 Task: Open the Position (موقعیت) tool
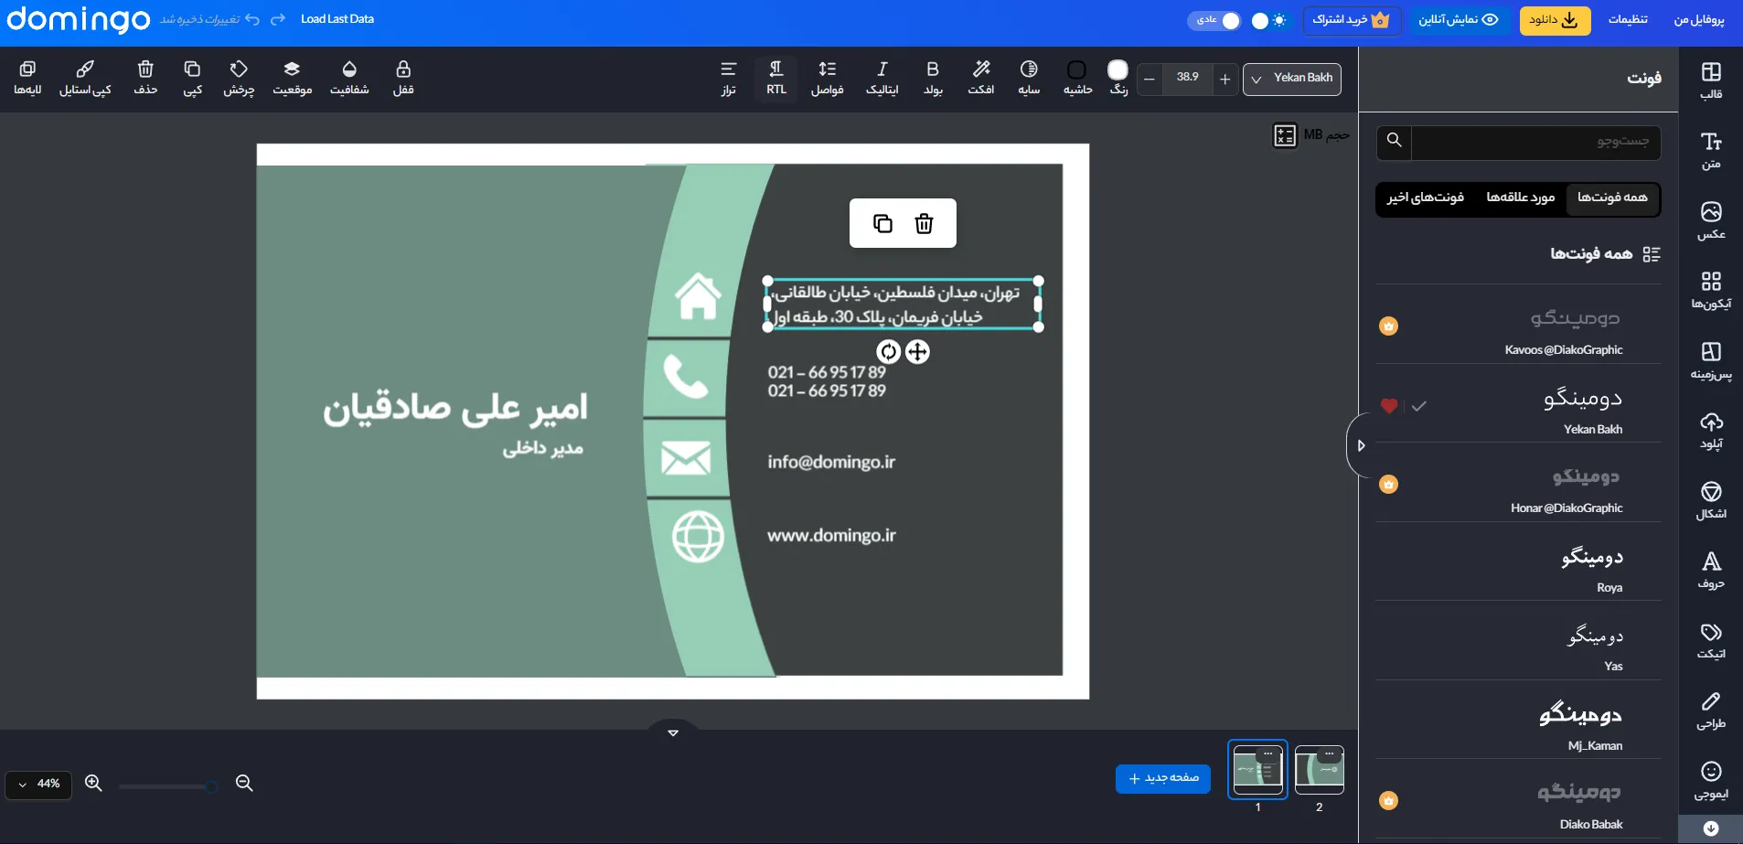click(x=292, y=78)
